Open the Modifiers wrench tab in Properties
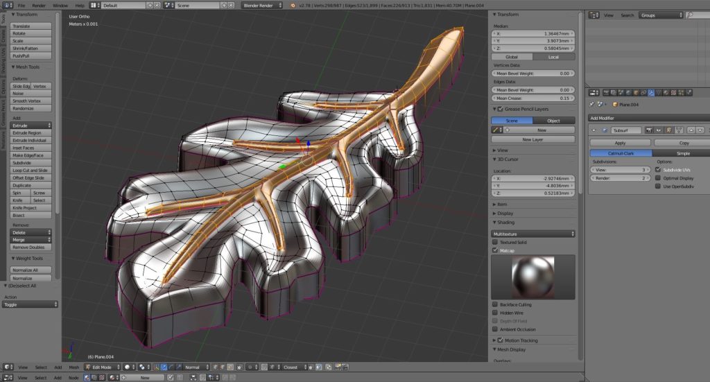The height and width of the screenshot is (382, 710). point(651,92)
